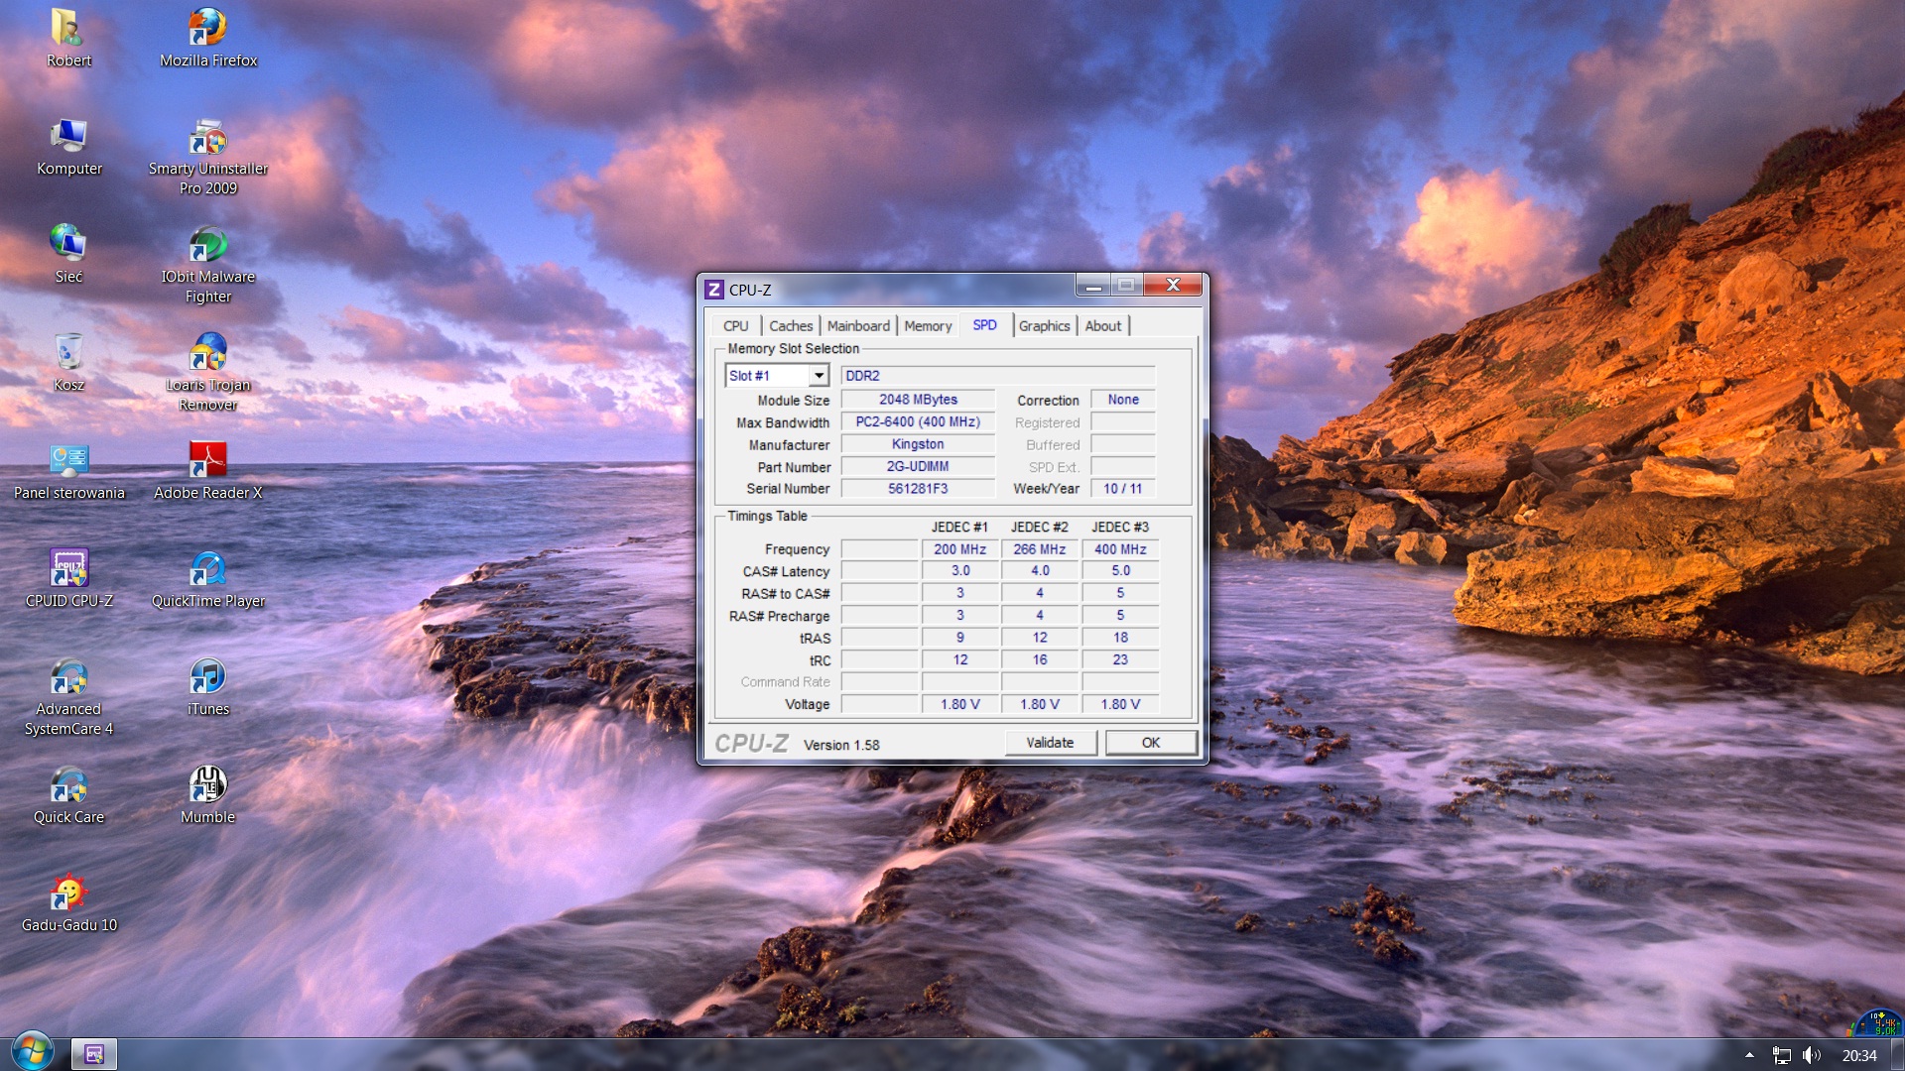Image resolution: width=1905 pixels, height=1071 pixels.
Task: Launch Gadu-Gadu 10 from desktop
Action: tap(68, 892)
